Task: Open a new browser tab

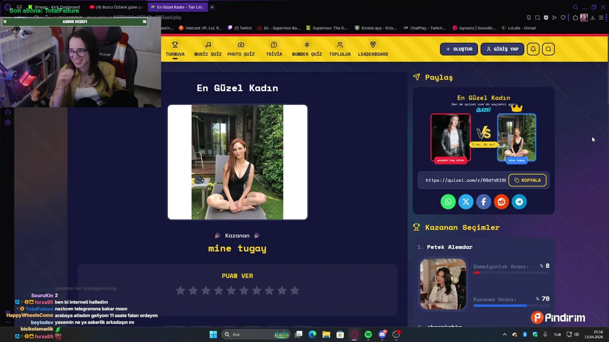Action: click(x=212, y=7)
